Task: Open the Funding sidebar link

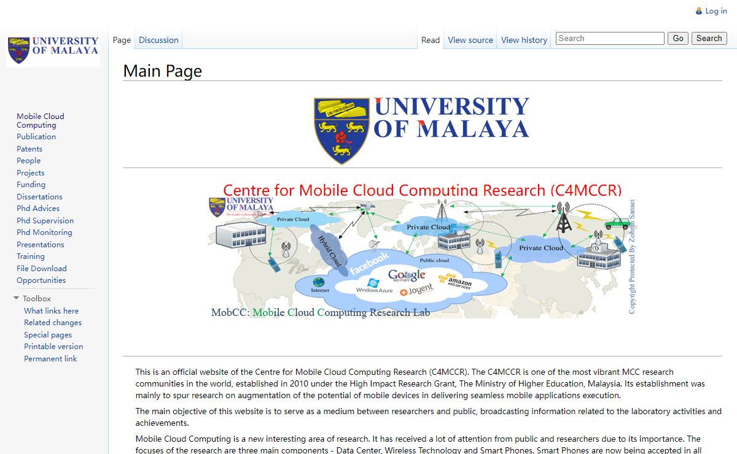Action: (31, 185)
